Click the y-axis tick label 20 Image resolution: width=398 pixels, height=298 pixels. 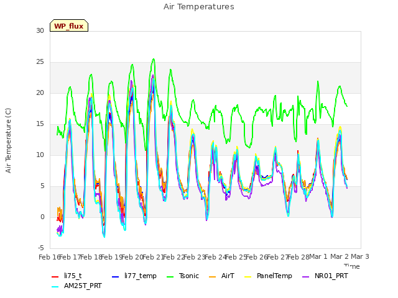40,93
